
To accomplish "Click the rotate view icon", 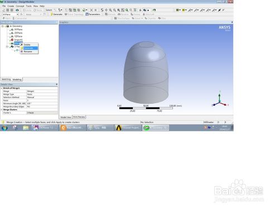I will coord(102,10).
